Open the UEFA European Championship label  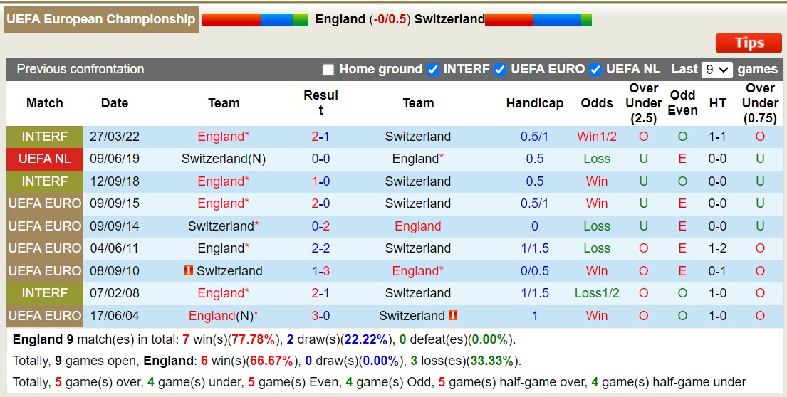click(101, 19)
